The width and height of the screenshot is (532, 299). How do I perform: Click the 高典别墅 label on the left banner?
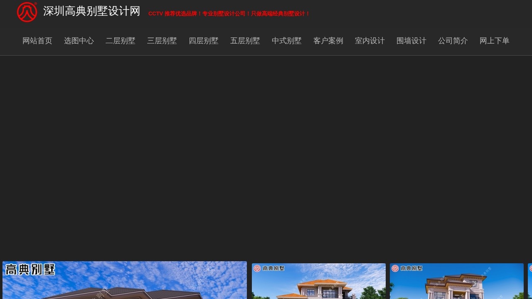coord(30,270)
